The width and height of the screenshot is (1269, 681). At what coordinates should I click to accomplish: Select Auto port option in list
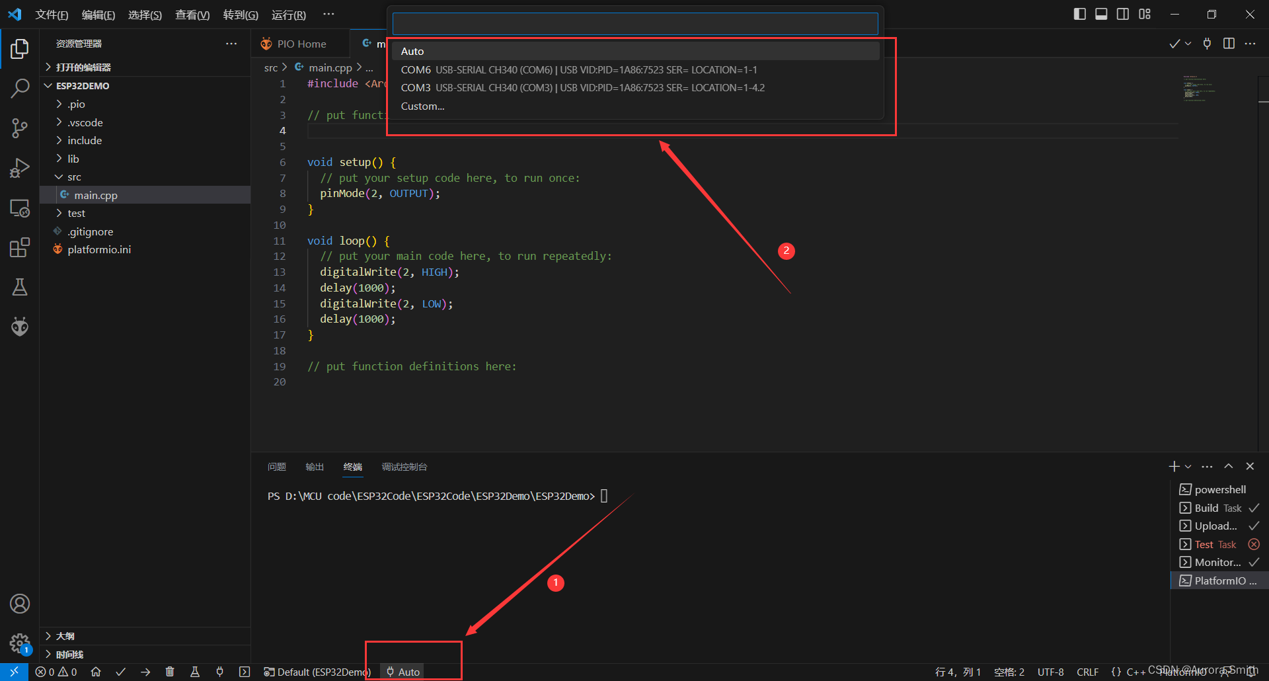pyautogui.click(x=636, y=51)
